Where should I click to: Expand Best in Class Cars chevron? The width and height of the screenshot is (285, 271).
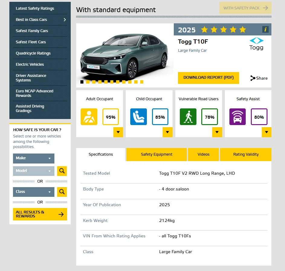pyautogui.click(x=65, y=20)
